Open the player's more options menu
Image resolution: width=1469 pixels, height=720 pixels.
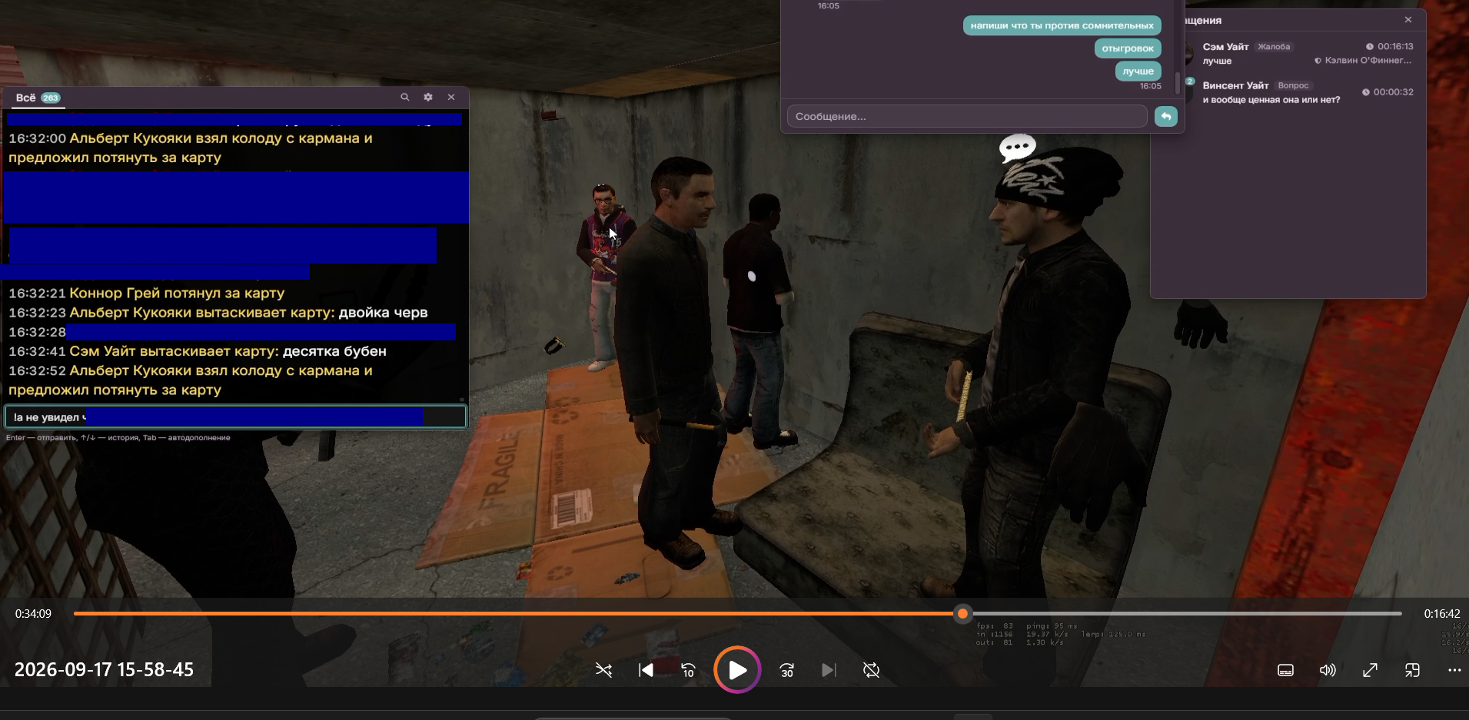1454,670
